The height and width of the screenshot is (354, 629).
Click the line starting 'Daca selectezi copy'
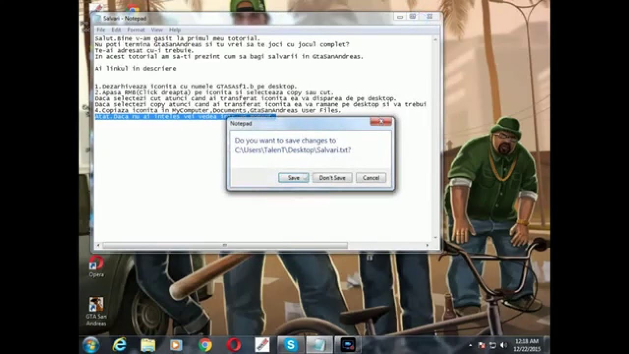pos(260,105)
